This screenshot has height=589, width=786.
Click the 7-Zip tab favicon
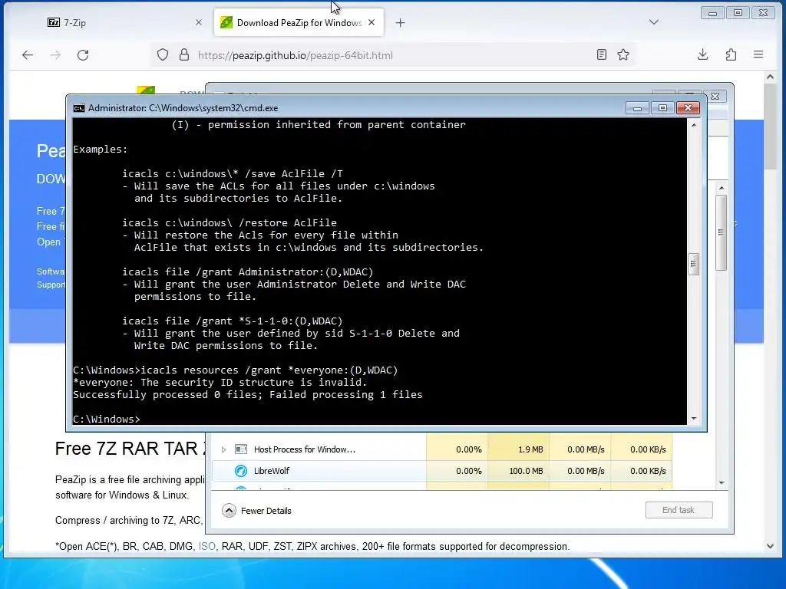click(x=54, y=22)
